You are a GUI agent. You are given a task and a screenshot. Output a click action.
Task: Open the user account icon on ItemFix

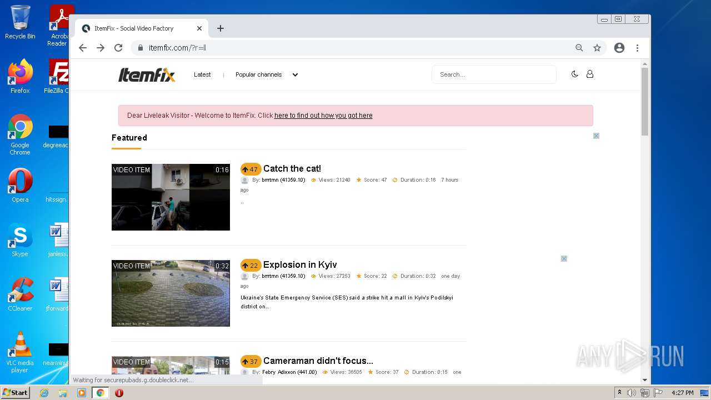point(590,74)
